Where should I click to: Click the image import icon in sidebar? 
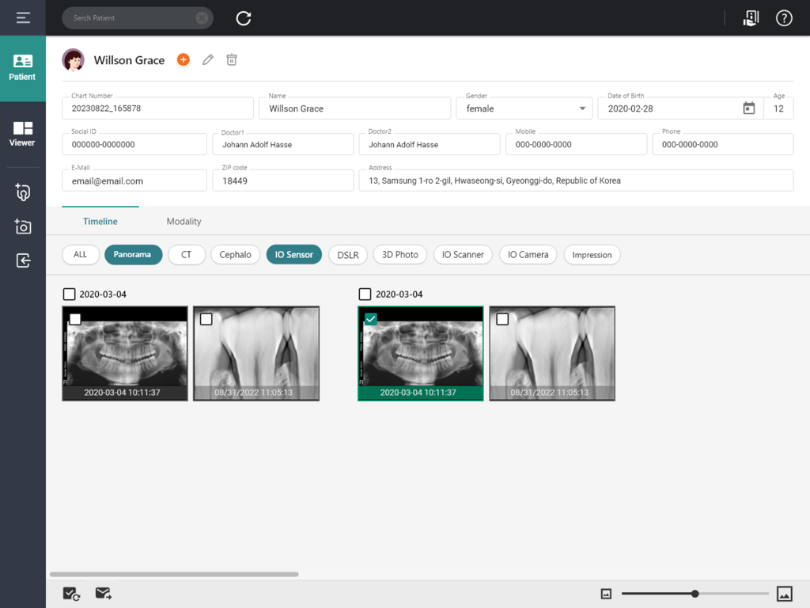[x=22, y=260]
